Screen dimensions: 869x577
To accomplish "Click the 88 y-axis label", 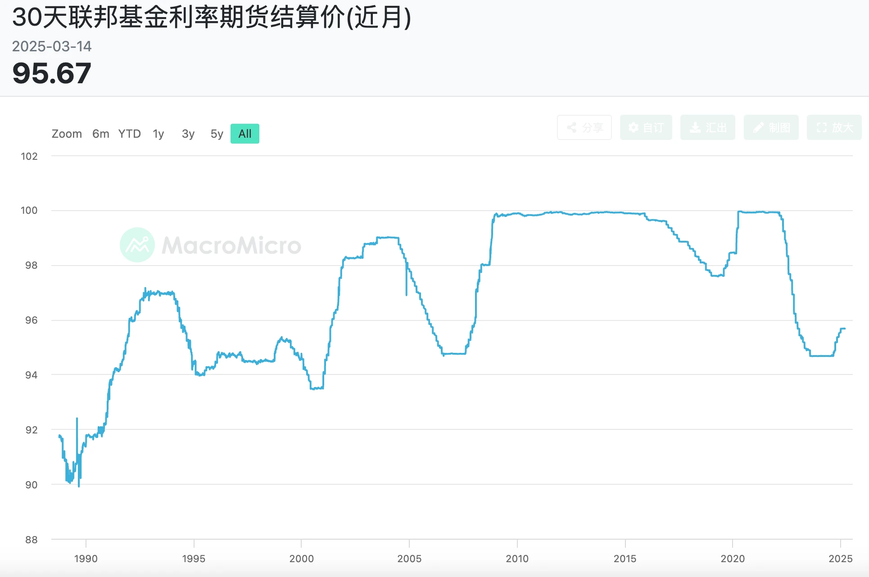I will click(32, 539).
